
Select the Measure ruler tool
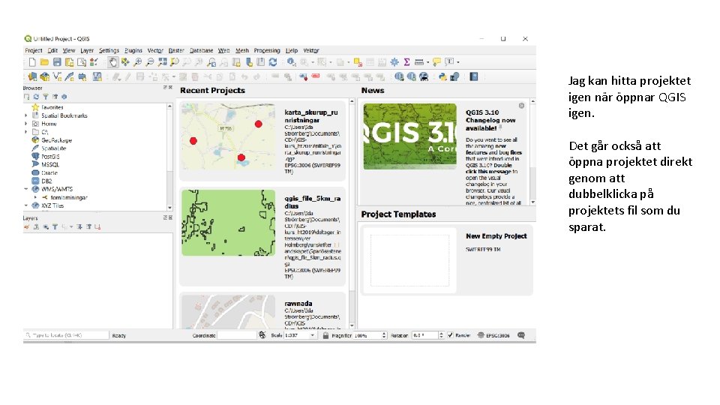[418, 62]
